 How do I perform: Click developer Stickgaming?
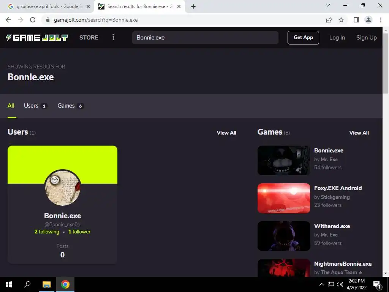(335, 197)
